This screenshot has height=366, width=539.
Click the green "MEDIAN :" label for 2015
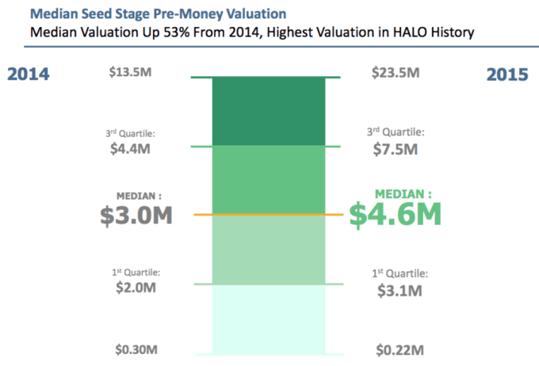pyautogui.click(x=403, y=193)
